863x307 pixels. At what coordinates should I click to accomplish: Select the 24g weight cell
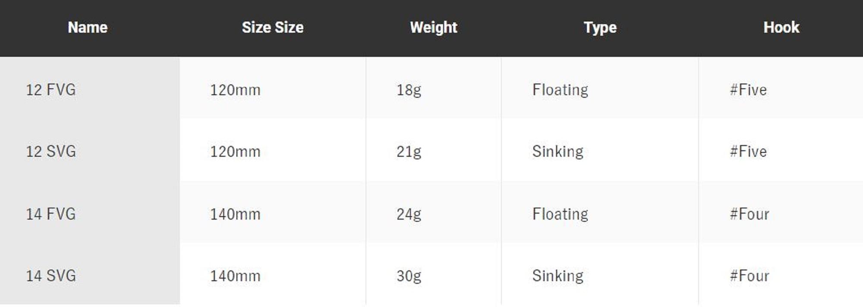click(409, 214)
